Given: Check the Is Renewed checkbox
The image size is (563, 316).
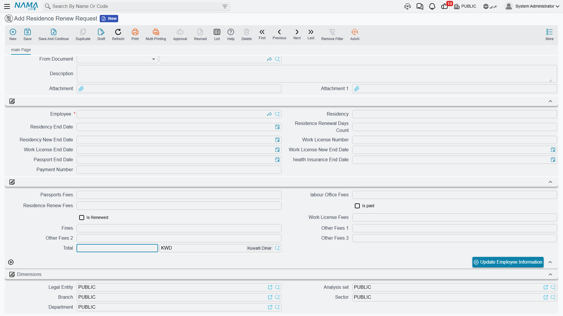Looking at the screenshot, I should tap(82, 218).
